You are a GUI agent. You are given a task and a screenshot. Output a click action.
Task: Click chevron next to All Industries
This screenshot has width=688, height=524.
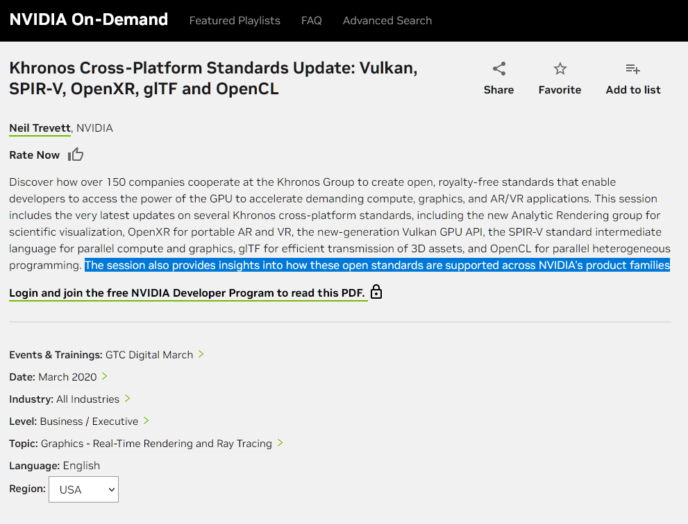(x=127, y=399)
